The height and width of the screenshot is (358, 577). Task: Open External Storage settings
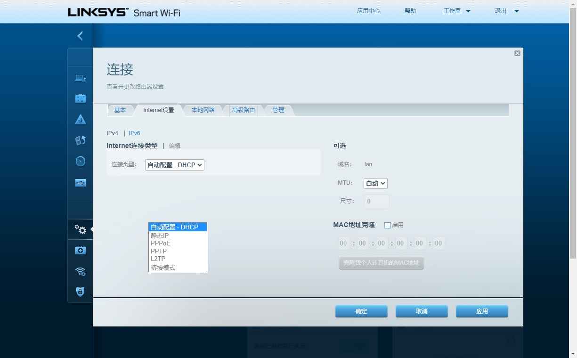tap(80, 182)
